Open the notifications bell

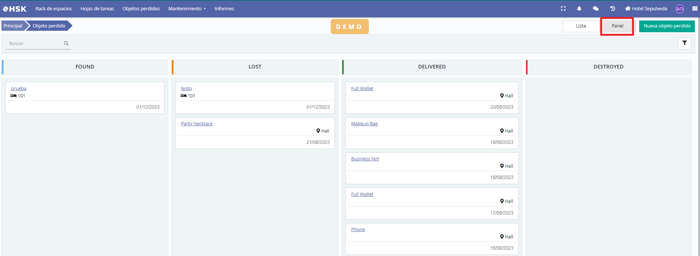pyautogui.click(x=579, y=8)
